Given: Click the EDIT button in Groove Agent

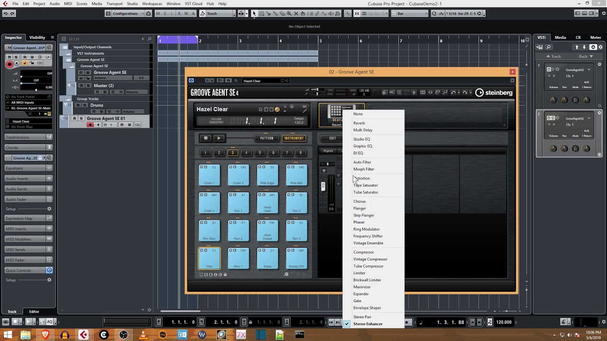Looking at the screenshot, I should coord(332,138).
